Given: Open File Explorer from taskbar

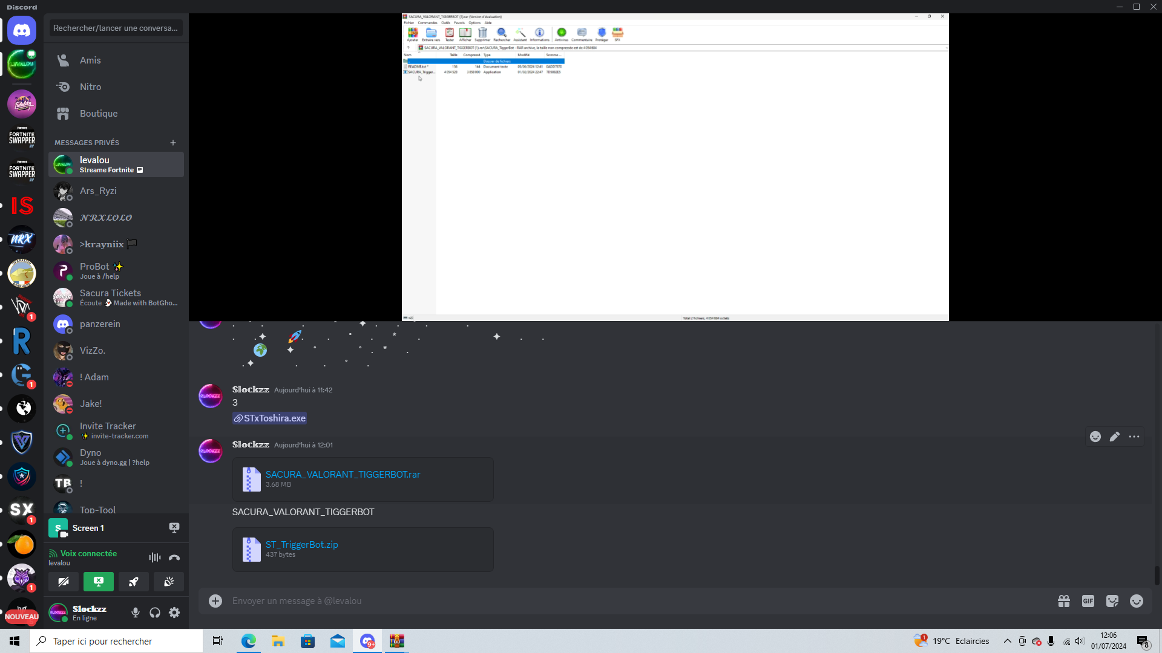Looking at the screenshot, I should tap(278, 641).
